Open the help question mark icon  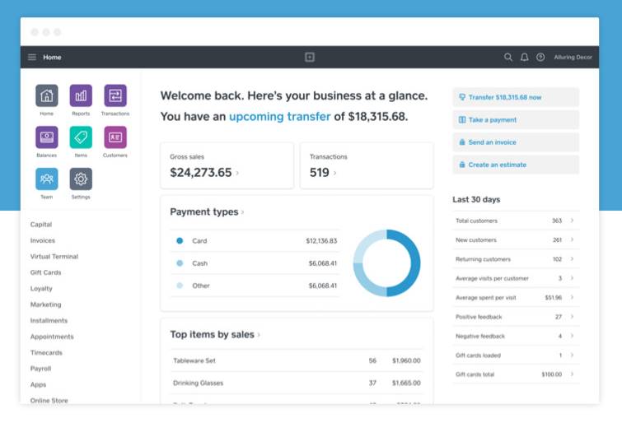coord(540,57)
